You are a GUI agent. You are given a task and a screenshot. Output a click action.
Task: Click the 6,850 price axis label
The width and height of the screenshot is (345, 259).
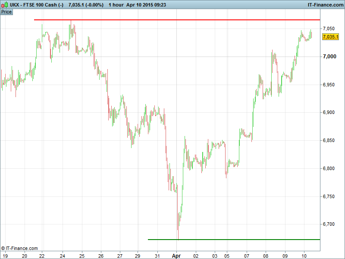(x=329, y=140)
